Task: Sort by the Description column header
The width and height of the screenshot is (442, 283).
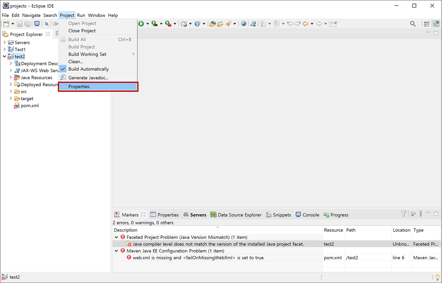Action: coord(218,230)
